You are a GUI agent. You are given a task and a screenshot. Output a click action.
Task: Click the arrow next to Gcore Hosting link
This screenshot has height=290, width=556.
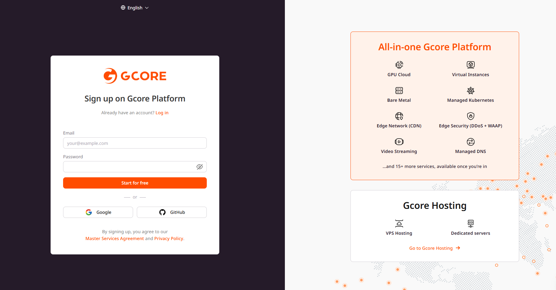click(458, 248)
